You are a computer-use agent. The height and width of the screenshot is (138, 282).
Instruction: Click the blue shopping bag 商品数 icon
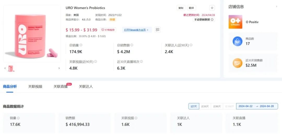[237, 41]
